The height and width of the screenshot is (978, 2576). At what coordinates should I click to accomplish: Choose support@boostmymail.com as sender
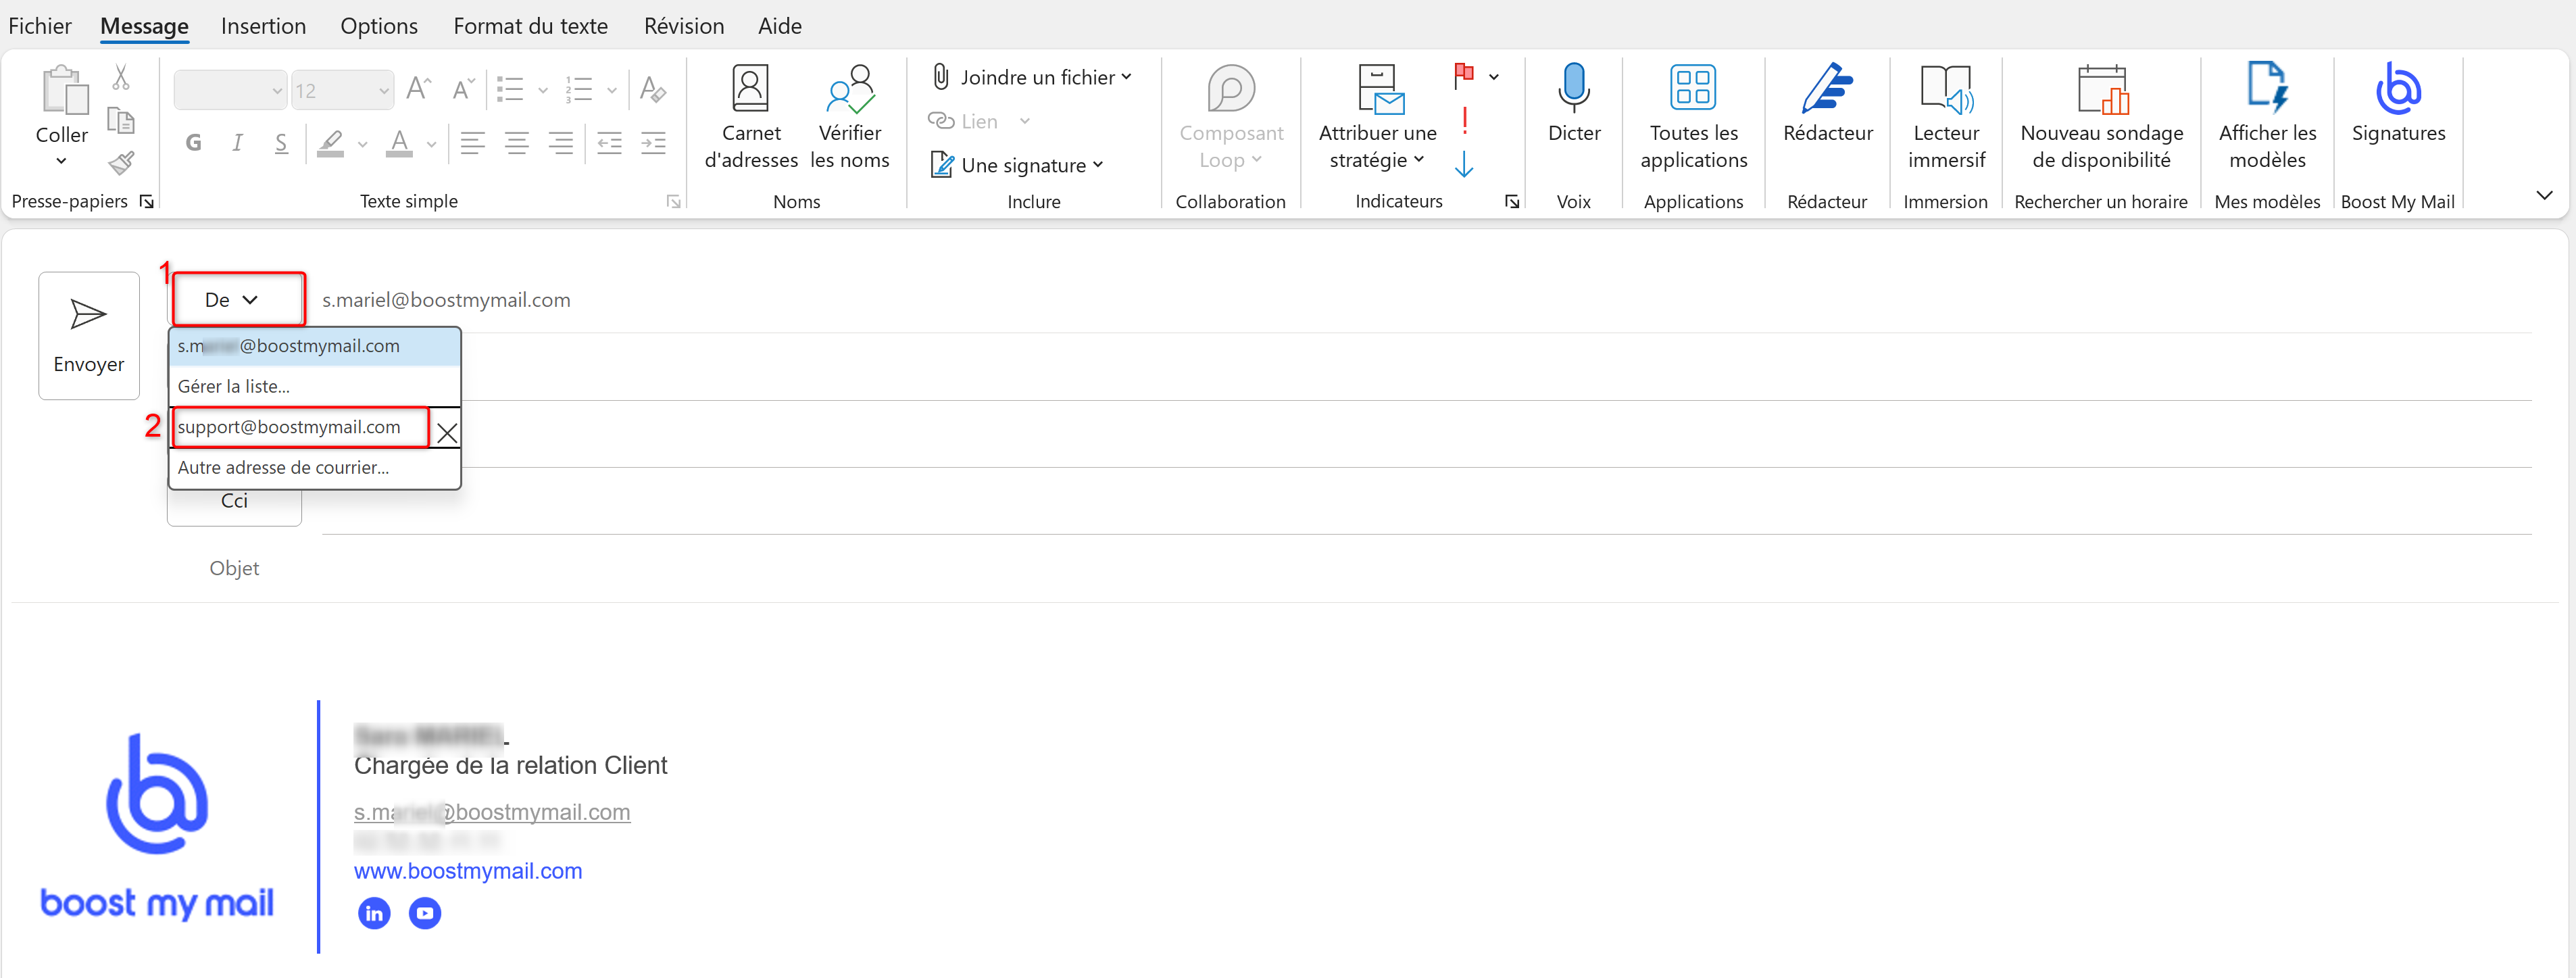click(x=301, y=427)
